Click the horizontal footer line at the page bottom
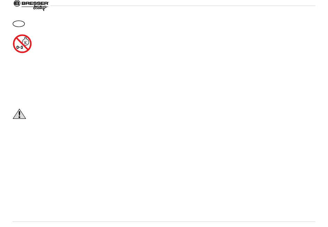This screenshot has height=227, width=328. 164,221
